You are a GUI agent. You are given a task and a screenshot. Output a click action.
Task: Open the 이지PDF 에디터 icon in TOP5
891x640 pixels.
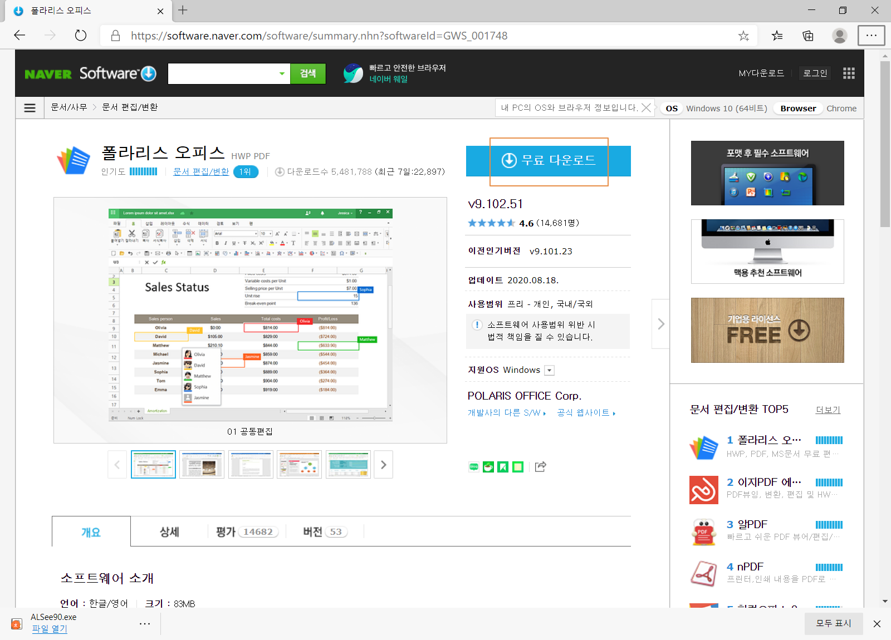(704, 490)
